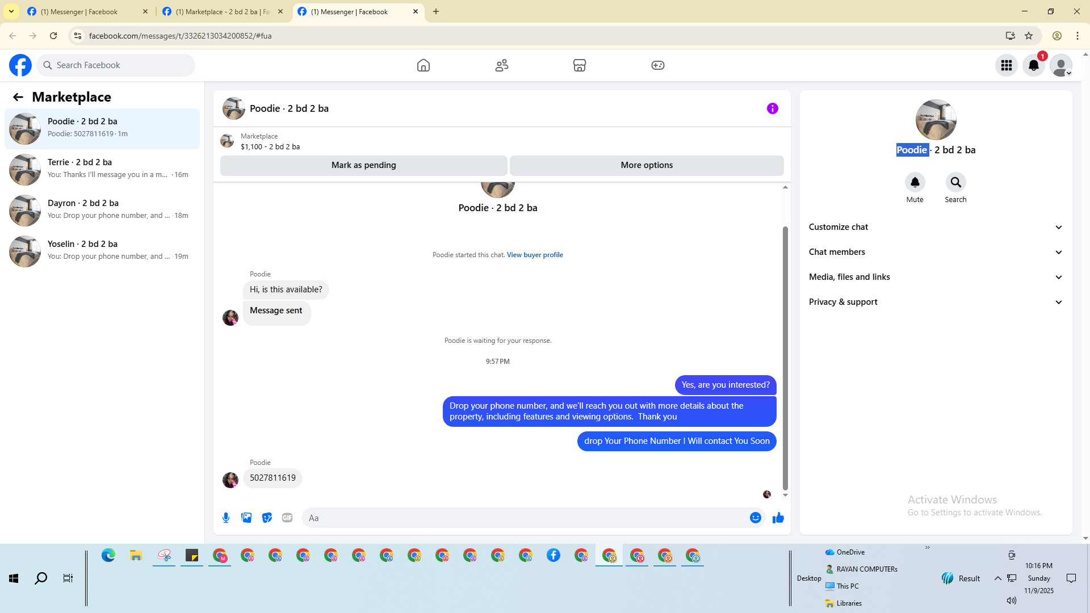Open Dayron's conversation in the list
Viewport: 1090px width, 613px height.
[x=102, y=211]
